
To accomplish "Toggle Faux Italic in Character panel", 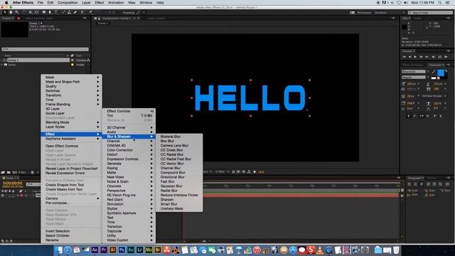I will (x=415, y=116).
